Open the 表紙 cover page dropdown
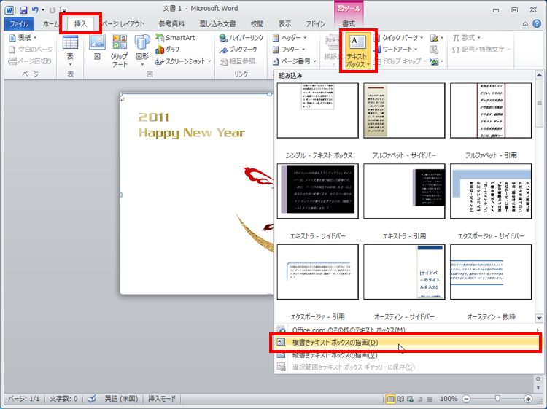This screenshot has height=409, width=547. pyautogui.click(x=23, y=38)
